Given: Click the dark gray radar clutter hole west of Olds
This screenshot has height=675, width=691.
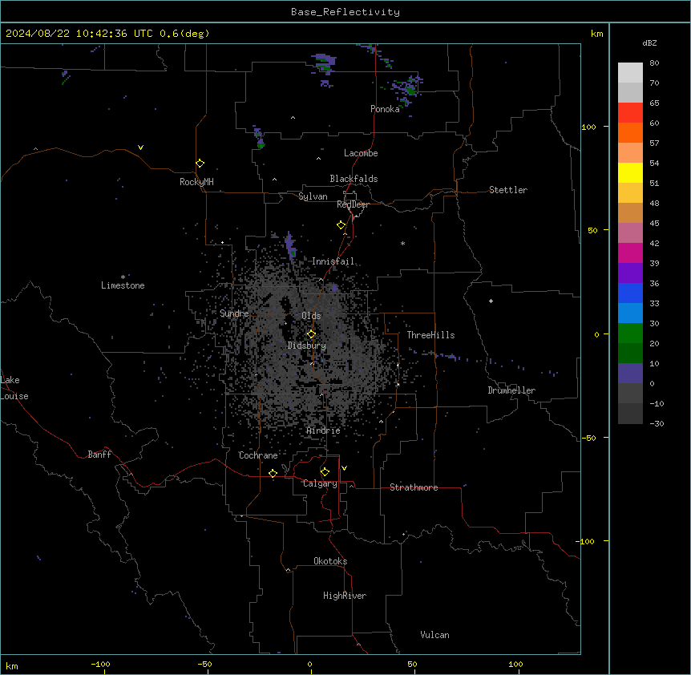Looking at the screenshot, I should [285, 305].
